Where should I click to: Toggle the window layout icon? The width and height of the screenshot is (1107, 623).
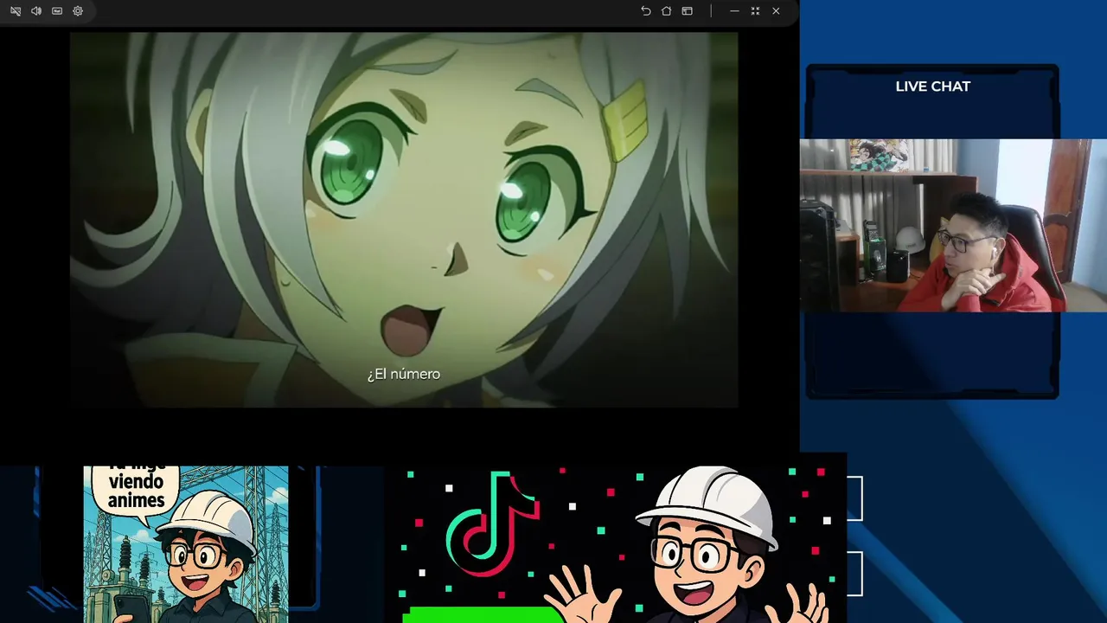(x=687, y=11)
